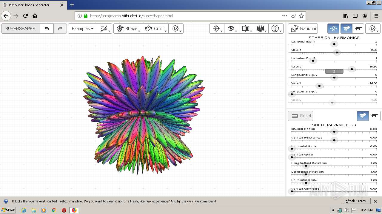Open Firefox account icon
This screenshot has height=214, width=382.
click(x=365, y=16)
